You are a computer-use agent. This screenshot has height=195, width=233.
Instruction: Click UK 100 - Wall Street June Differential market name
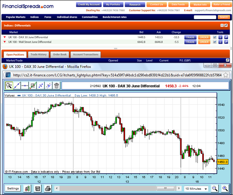(30, 42)
